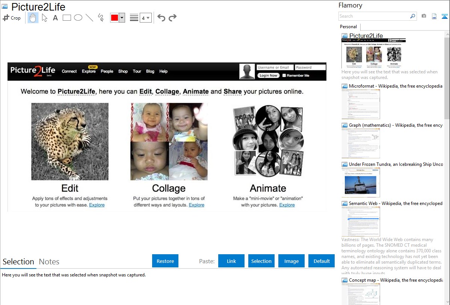Image resolution: width=450 pixels, height=305 pixels.
Task: Click the icon beside Under Frozen Tundra title
Action: coord(344,164)
